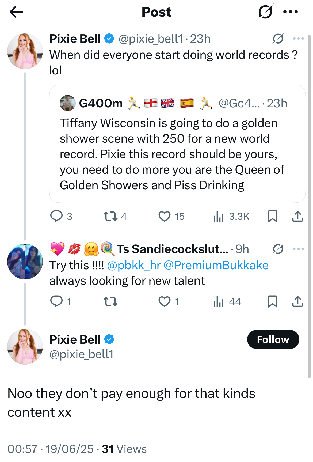
Task: Tap Pixie Bell's avatar on the top tweet
Action: pyautogui.click(x=25, y=51)
